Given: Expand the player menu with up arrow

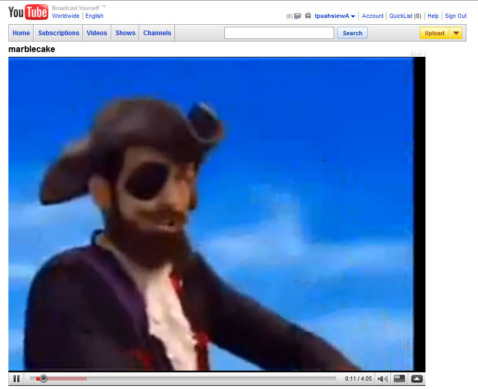Looking at the screenshot, I should [x=417, y=378].
